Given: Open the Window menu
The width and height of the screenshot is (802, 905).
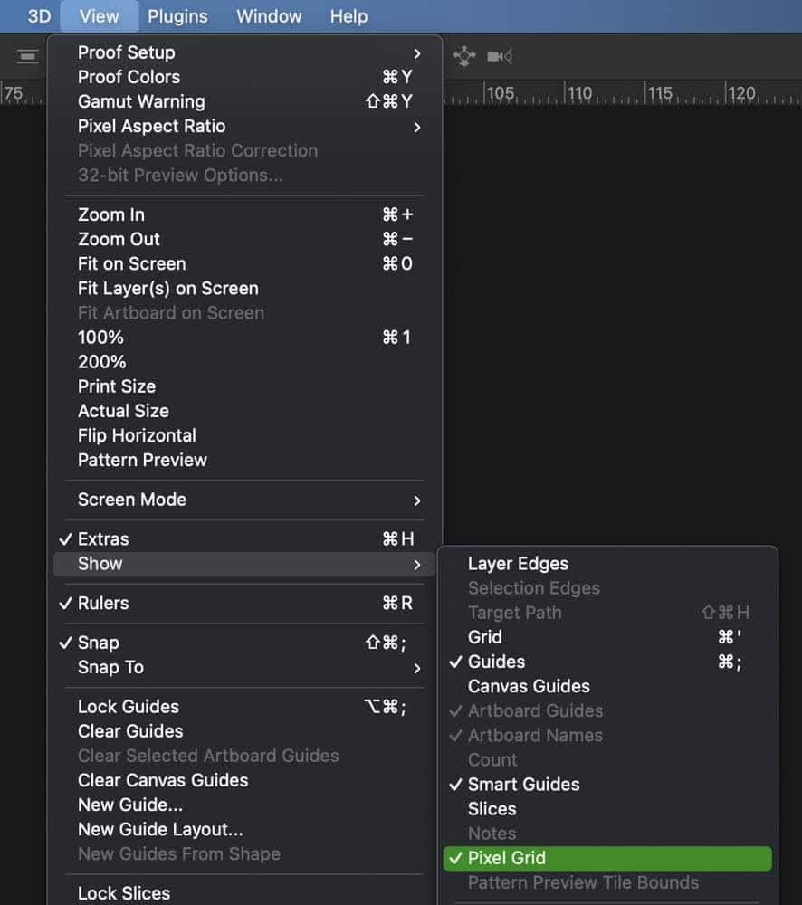Looking at the screenshot, I should [269, 16].
